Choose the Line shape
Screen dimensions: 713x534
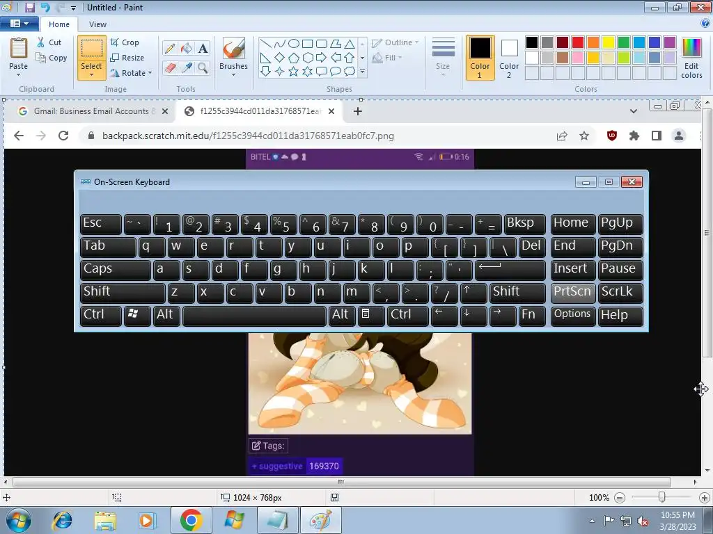pyautogui.click(x=266, y=44)
